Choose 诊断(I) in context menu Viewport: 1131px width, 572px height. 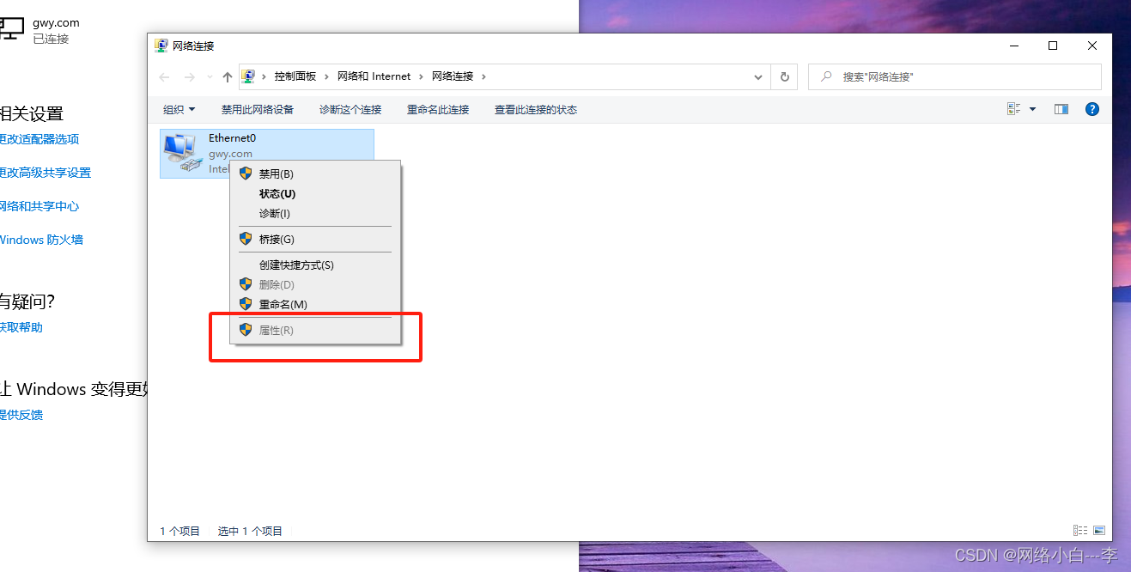pos(315,213)
